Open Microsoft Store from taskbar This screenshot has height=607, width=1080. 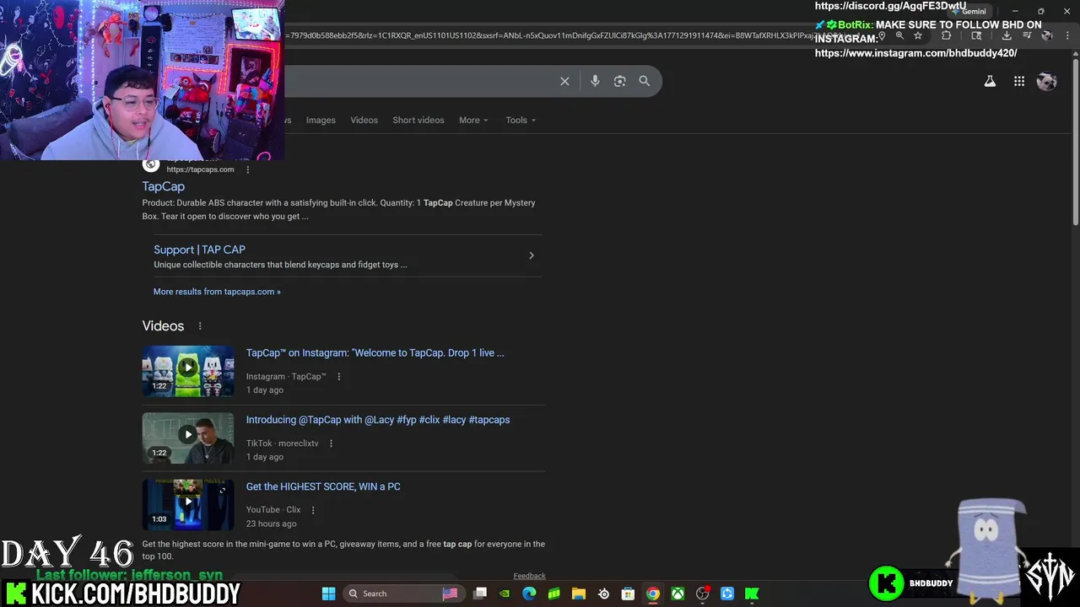(628, 594)
